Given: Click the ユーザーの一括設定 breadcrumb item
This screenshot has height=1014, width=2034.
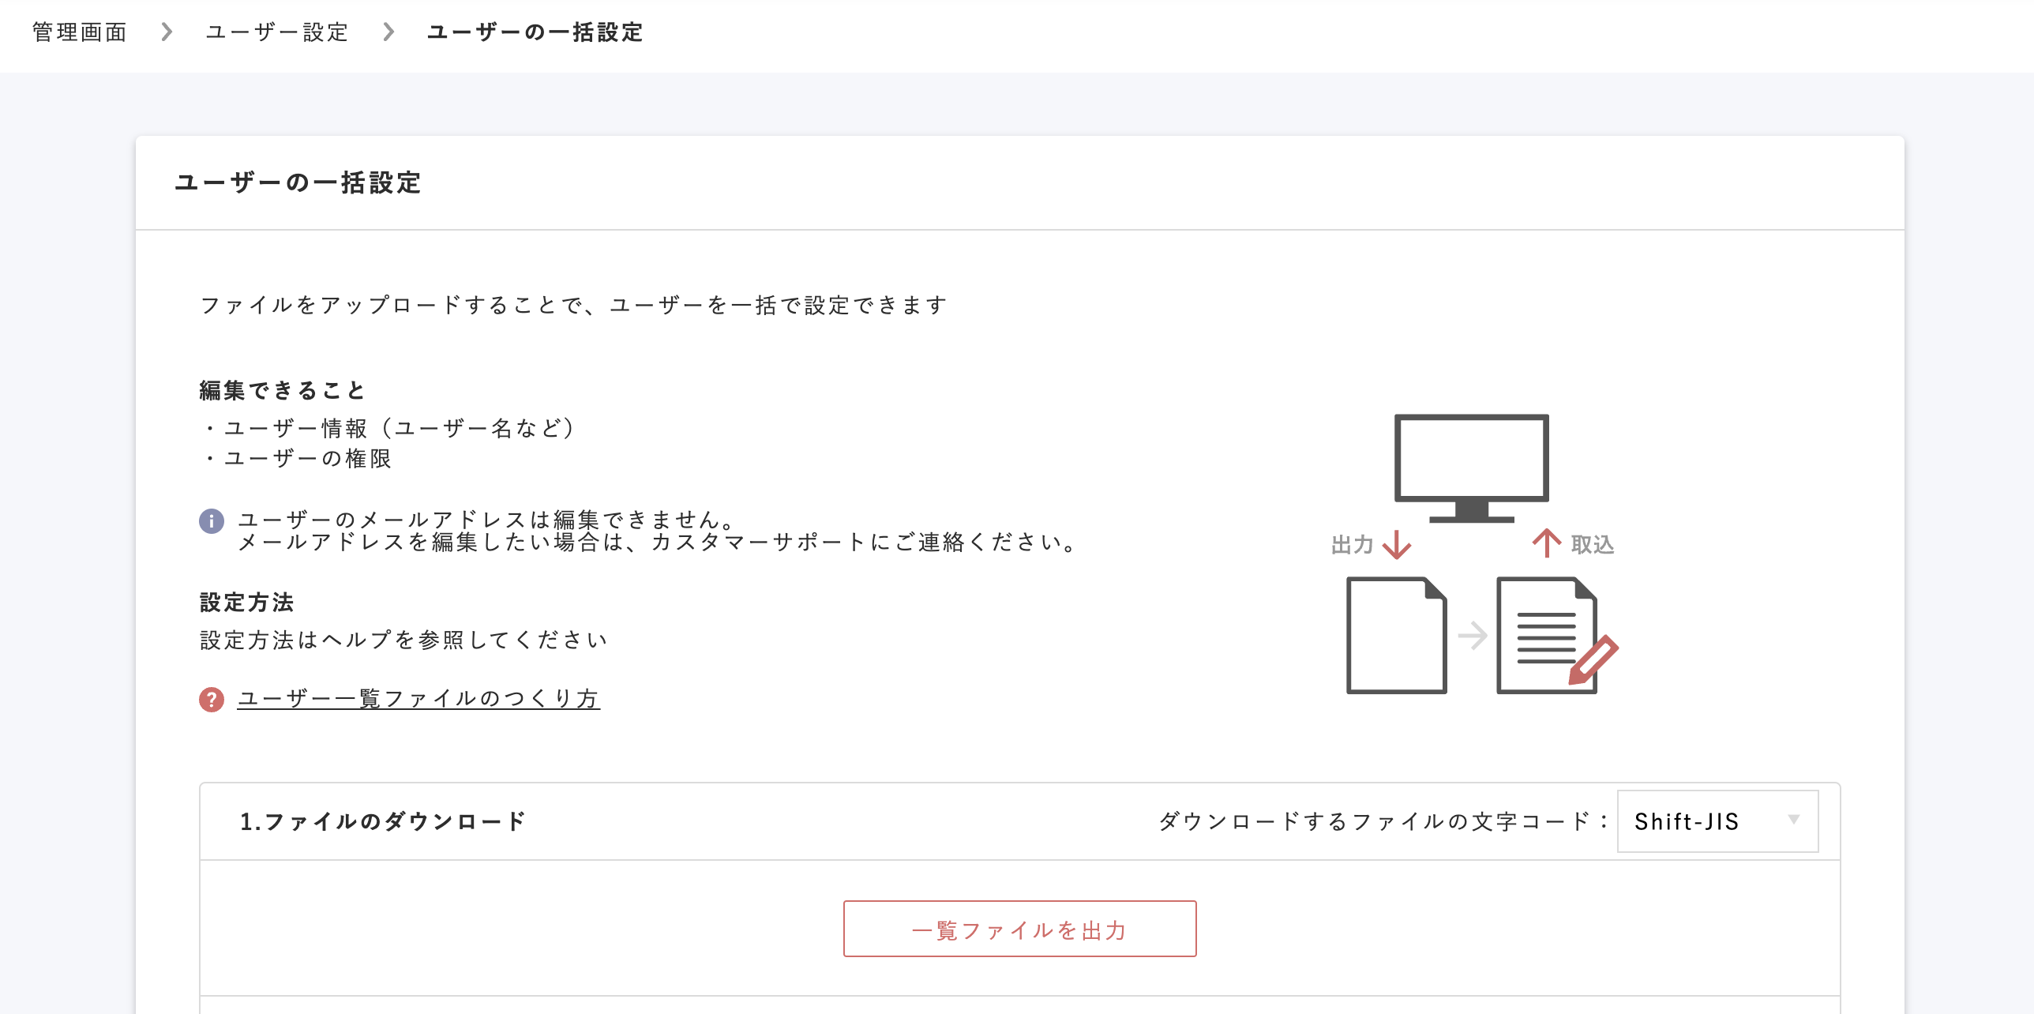Looking at the screenshot, I should [x=535, y=32].
